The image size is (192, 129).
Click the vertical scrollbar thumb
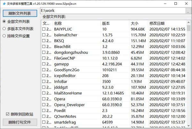click(188, 28)
